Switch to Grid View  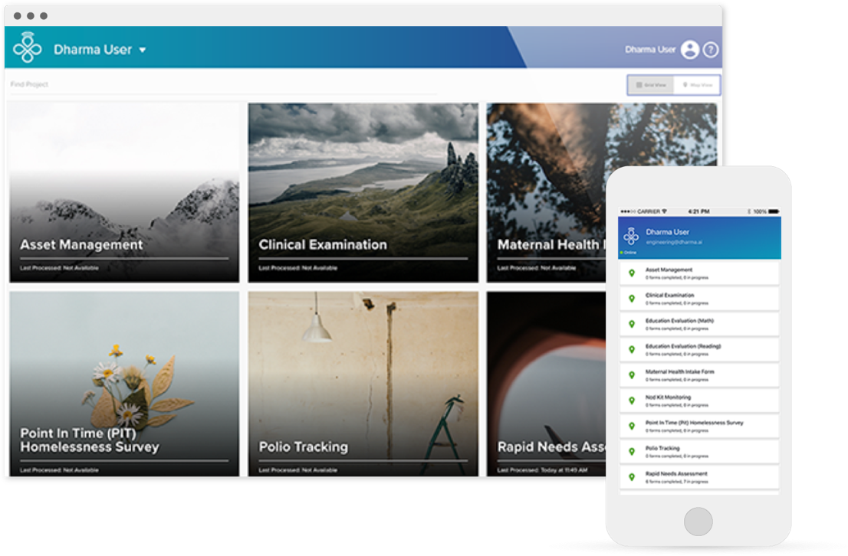(651, 85)
